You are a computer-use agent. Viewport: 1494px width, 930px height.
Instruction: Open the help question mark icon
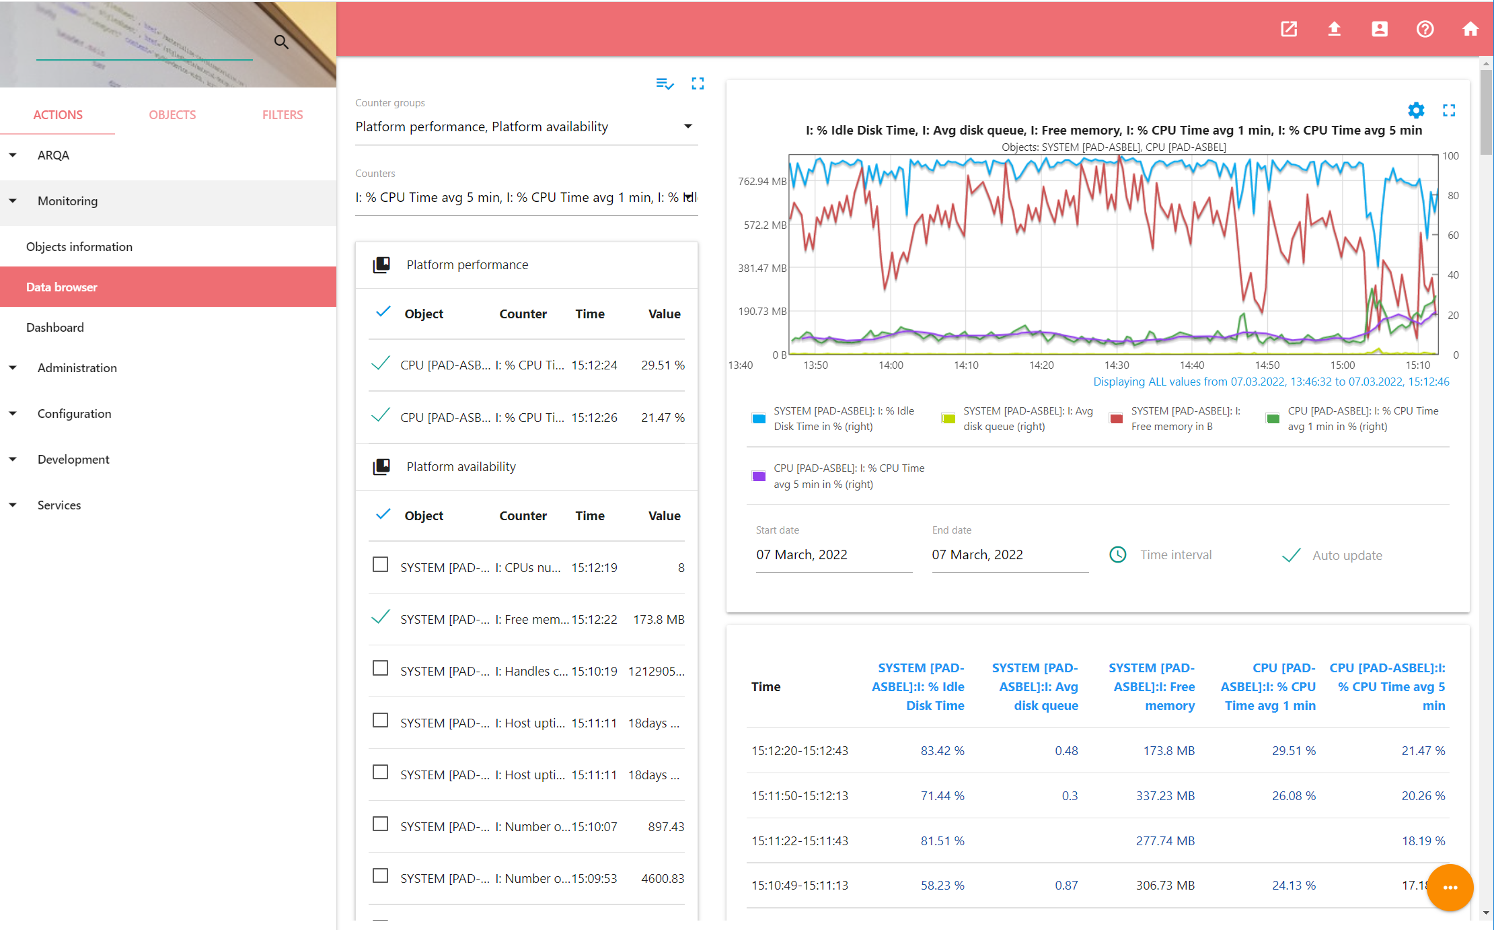1425,29
